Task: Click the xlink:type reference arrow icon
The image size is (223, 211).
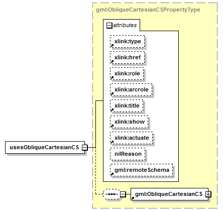Action: pos(112,46)
